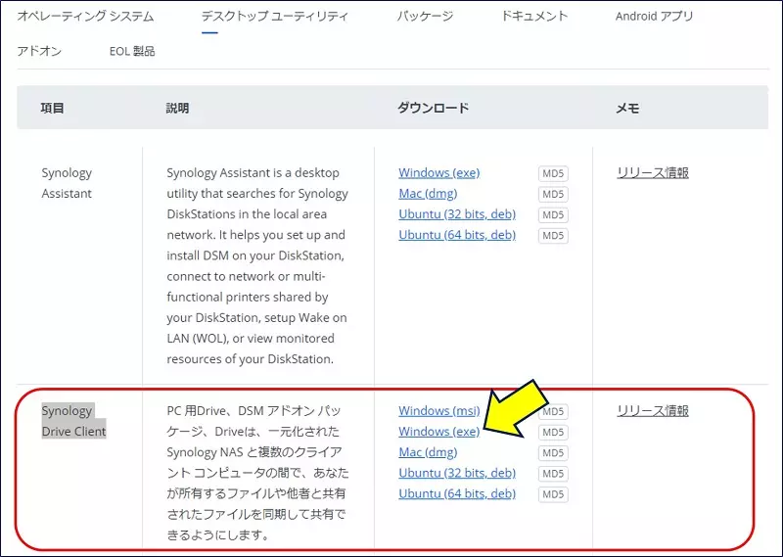Download Drive Client Windows (msi)
The image size is (783, 557).
click(438, 410)
